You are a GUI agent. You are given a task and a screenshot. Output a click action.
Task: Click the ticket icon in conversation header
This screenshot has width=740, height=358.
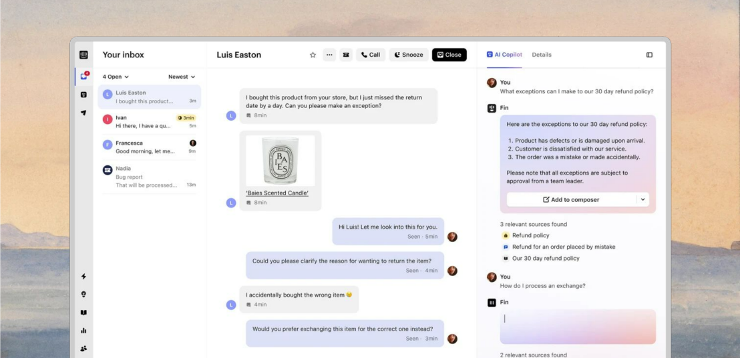(x=346, y=55)
